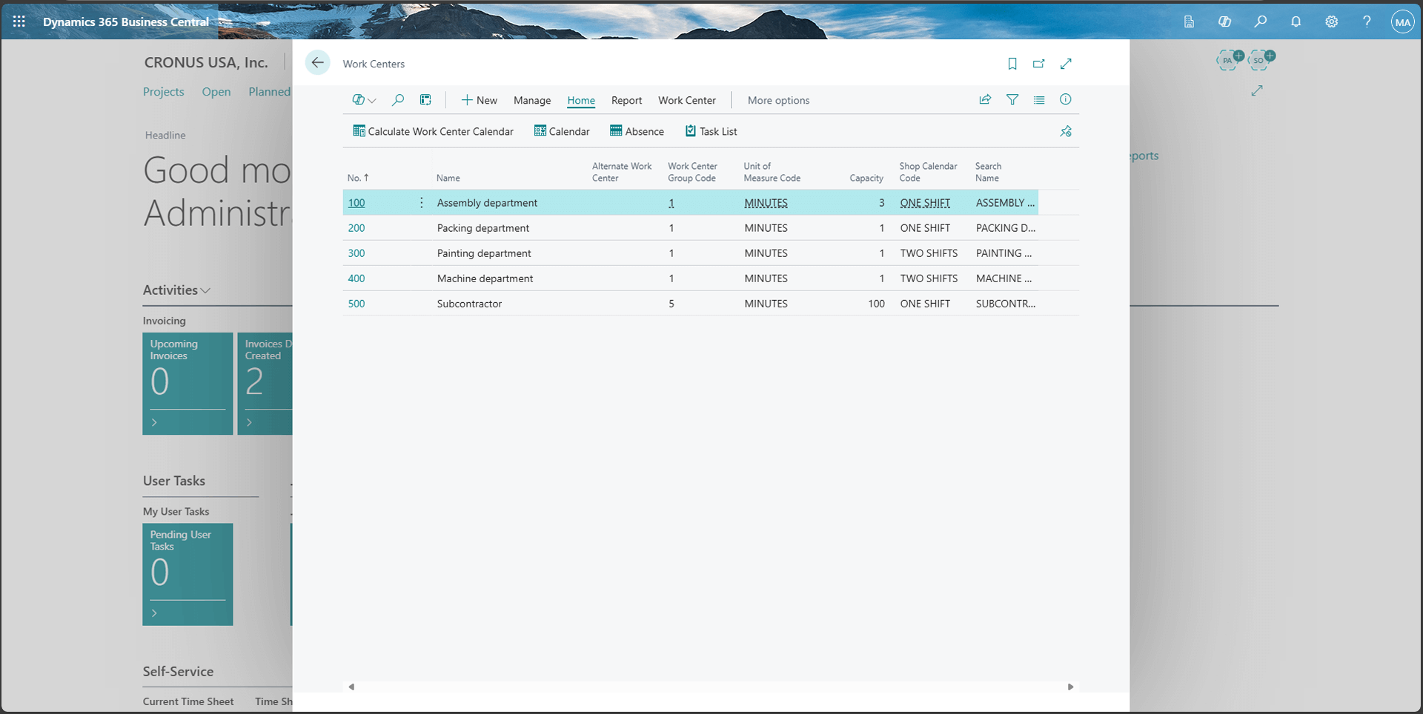Image resolution: width=1423 pixels, height=714 pixels.
Task: Open the More options menu
Action: coord(777,100)
